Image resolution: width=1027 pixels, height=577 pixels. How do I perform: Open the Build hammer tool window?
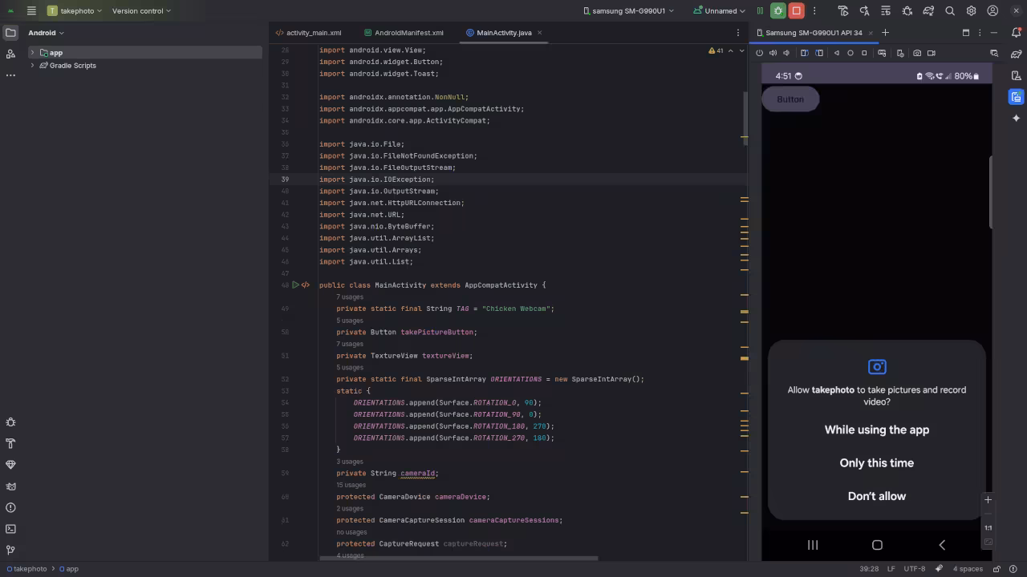click(10, 443)
